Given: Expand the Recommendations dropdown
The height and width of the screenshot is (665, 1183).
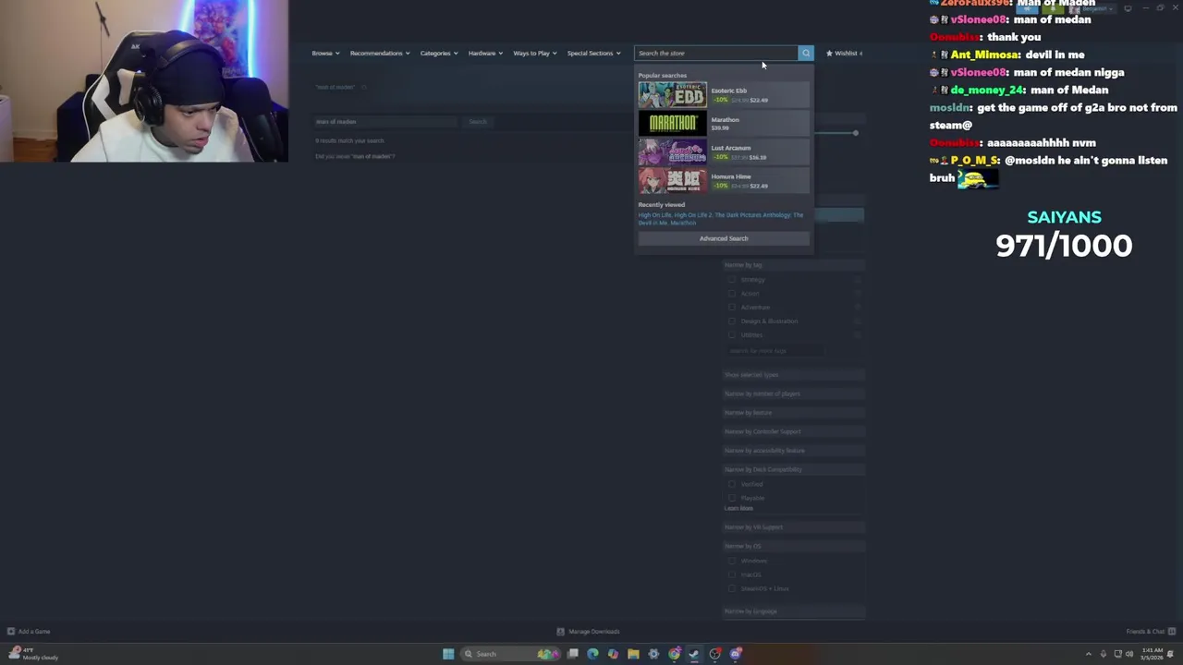Looking at the screenshot, I should point(380,54).
